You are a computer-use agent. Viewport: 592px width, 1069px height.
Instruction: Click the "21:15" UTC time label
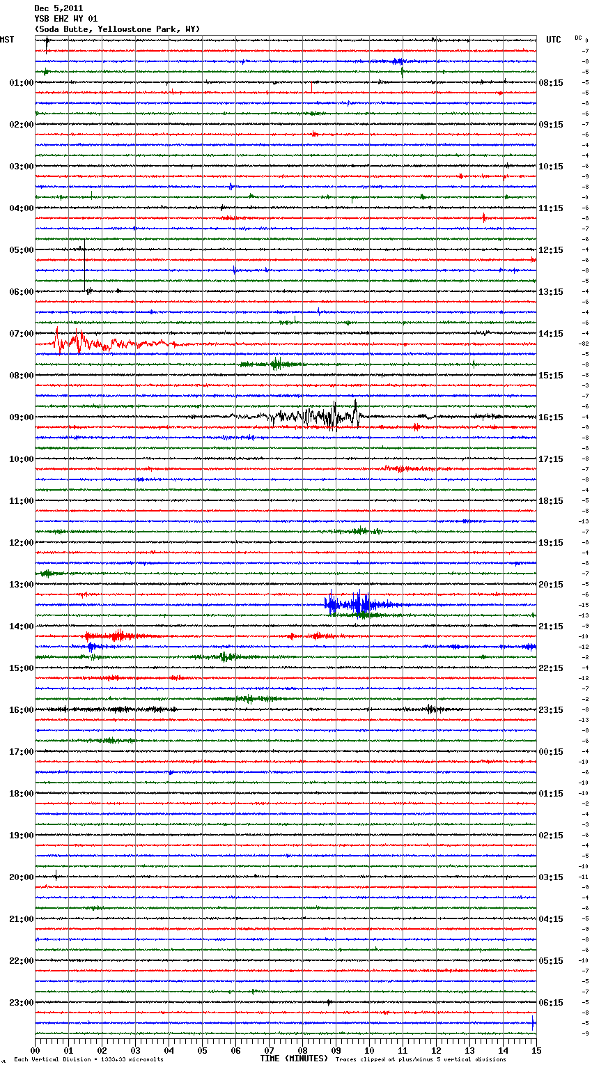click(x=551, y=626)
